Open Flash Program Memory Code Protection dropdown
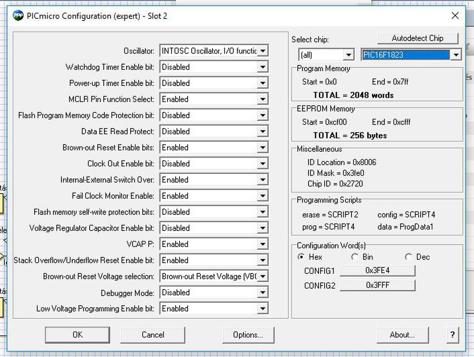Image resolution: width=474 pixels, height=357 pixels. pyautogui.click(x=214, y=115)
